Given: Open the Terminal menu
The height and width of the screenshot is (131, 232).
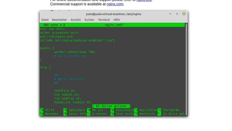Looking at the screenshot, I should point(104,20).
